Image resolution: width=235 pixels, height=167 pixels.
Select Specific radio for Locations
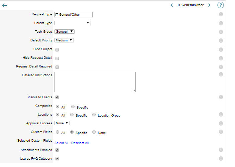tap(72, 115)
